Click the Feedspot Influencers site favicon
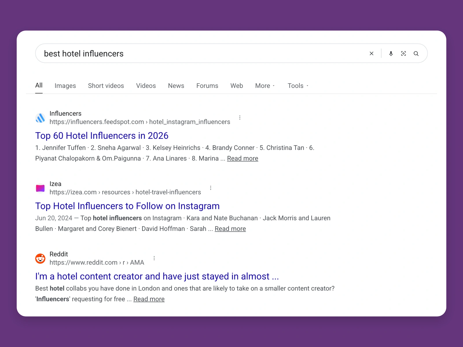 (40, 118)
